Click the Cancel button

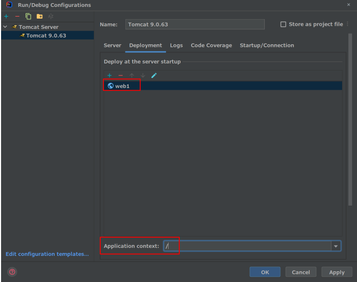pyautogui.click(x=301, y=272)
